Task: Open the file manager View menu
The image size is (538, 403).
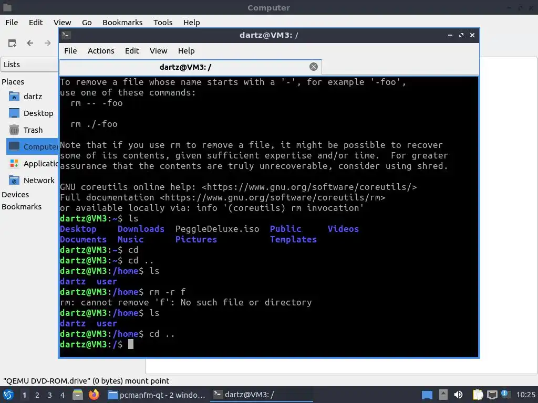Action: (x=62, y=22)
